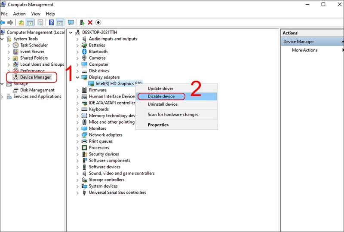Click the Print queues printer icon
The height and width of the screenshot is (232, 344).
[84, 141]
